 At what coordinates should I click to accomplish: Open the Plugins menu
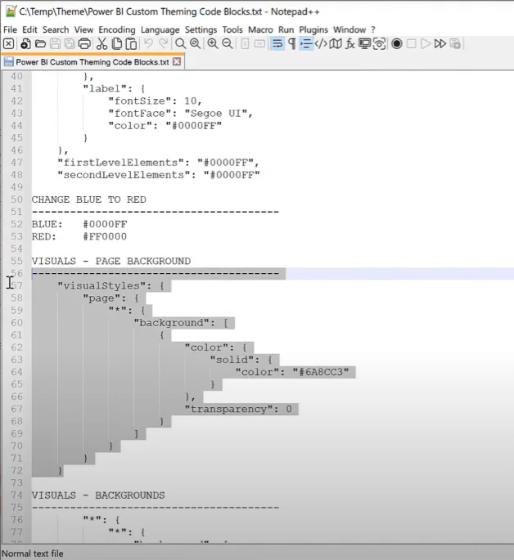point(313,29)
